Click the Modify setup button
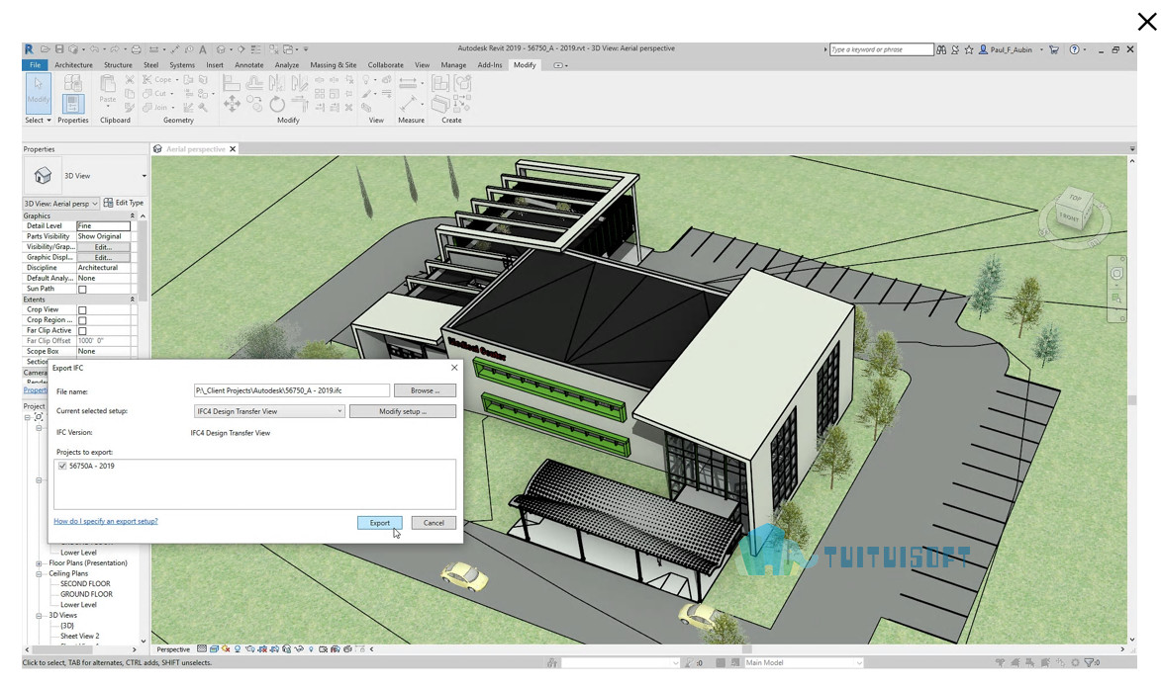This screenshot has width=1161, height=688. tap(403, 411)
